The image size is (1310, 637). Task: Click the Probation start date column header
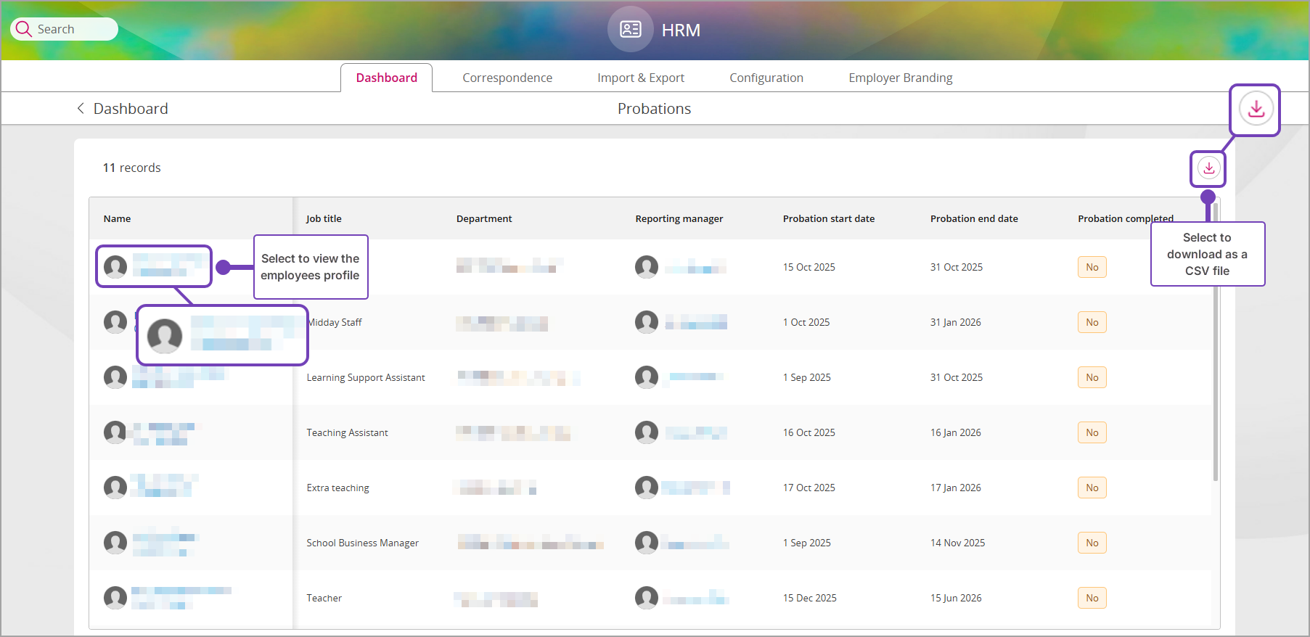point(828,218)
